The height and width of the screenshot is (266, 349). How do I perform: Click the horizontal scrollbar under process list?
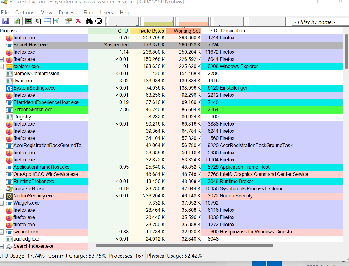(184, 246)
